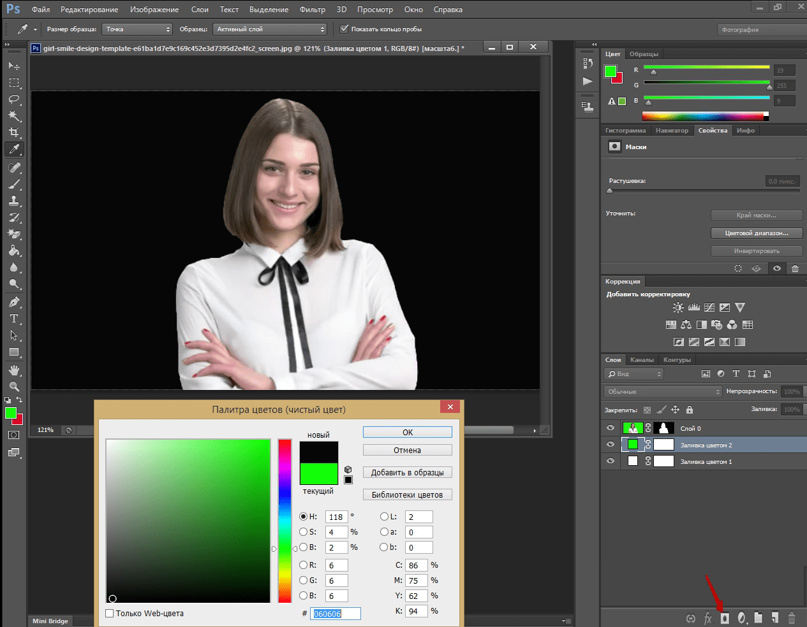
Task: Open the Фильтр menu
Action: tap(312, 10)
